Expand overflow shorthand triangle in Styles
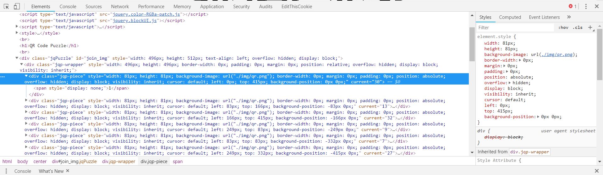 click(510, 83)
